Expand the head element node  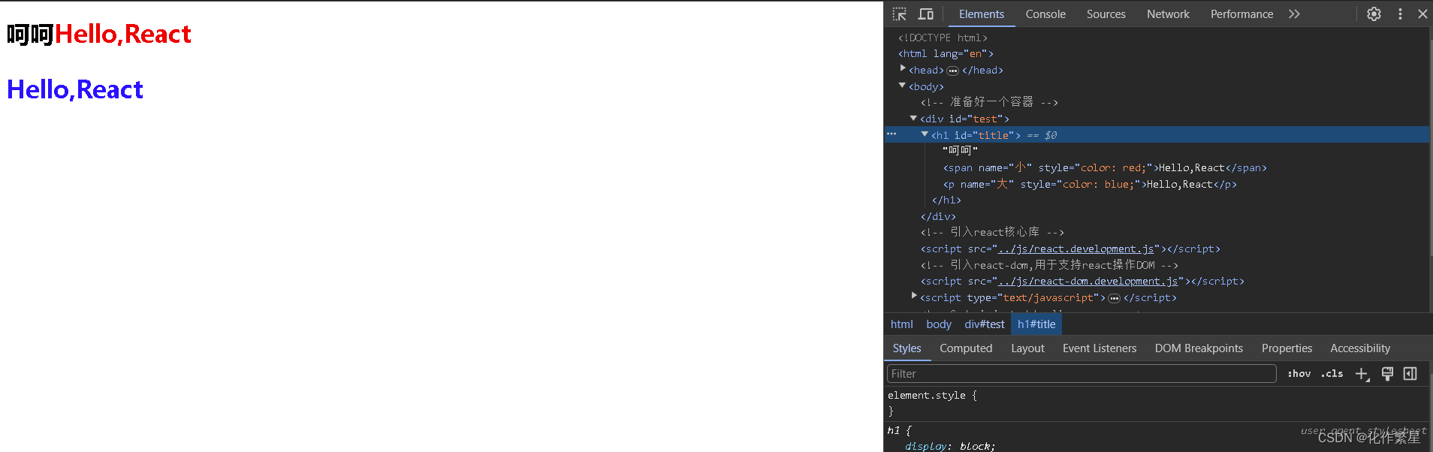point(903,69)
